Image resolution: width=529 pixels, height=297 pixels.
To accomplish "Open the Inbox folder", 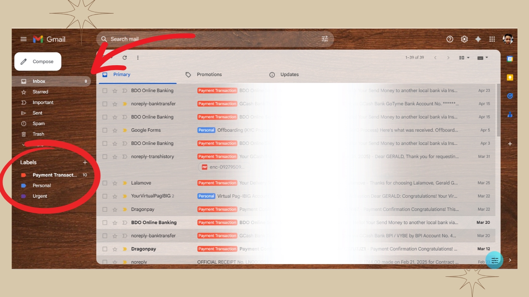I will click(52, 81).
